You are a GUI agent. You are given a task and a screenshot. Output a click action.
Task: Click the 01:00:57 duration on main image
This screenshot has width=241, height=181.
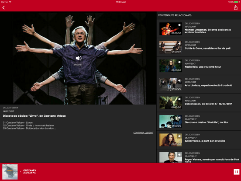(78, 65)
